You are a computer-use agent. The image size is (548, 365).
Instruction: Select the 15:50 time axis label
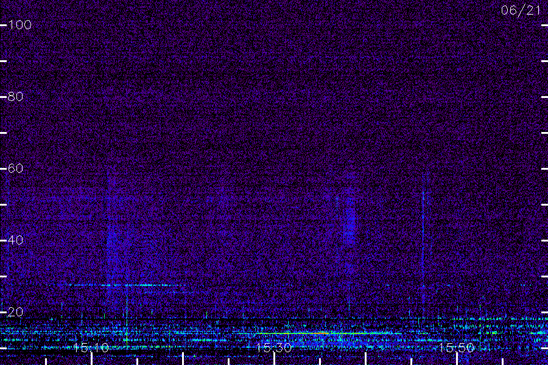coord(457,347)
